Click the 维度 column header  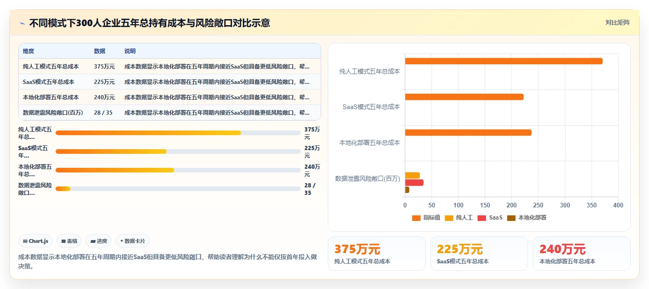click(28, 51)
